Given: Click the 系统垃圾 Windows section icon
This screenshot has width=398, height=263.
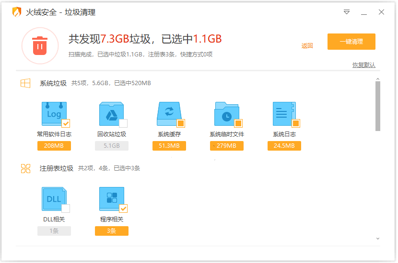Looking at the screenshot, I should point(25,83).
